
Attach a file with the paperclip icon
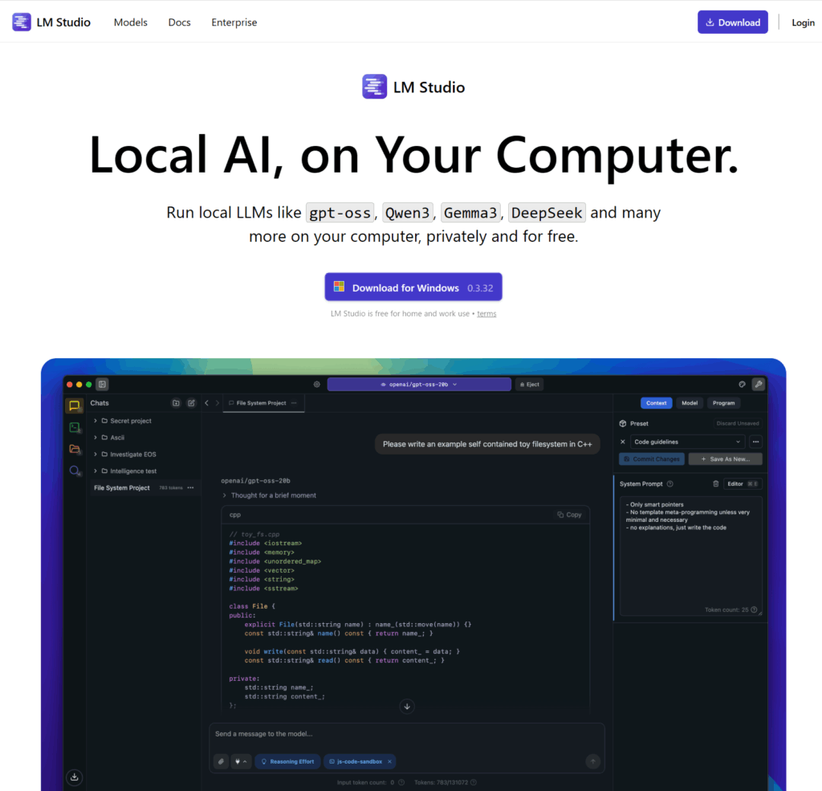click(x=221, y=761)
